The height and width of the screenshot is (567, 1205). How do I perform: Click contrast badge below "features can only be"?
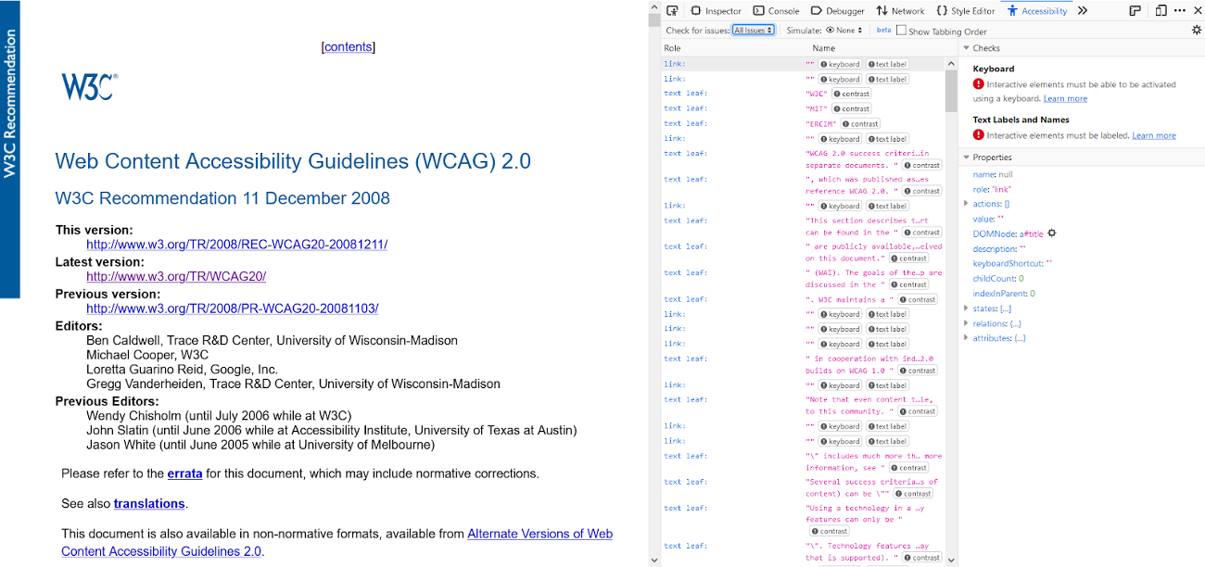[x=830, y=532]
